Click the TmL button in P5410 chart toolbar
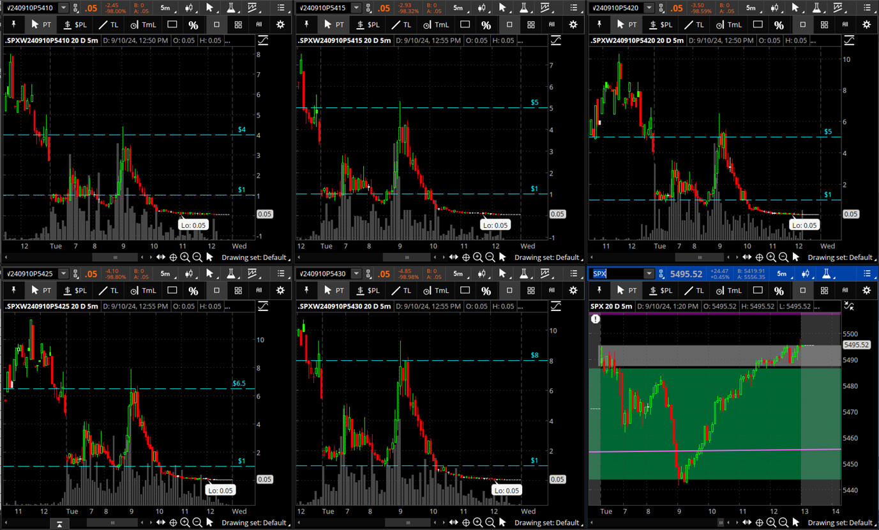Screen dimensions: 879x530 pos(143,24)
